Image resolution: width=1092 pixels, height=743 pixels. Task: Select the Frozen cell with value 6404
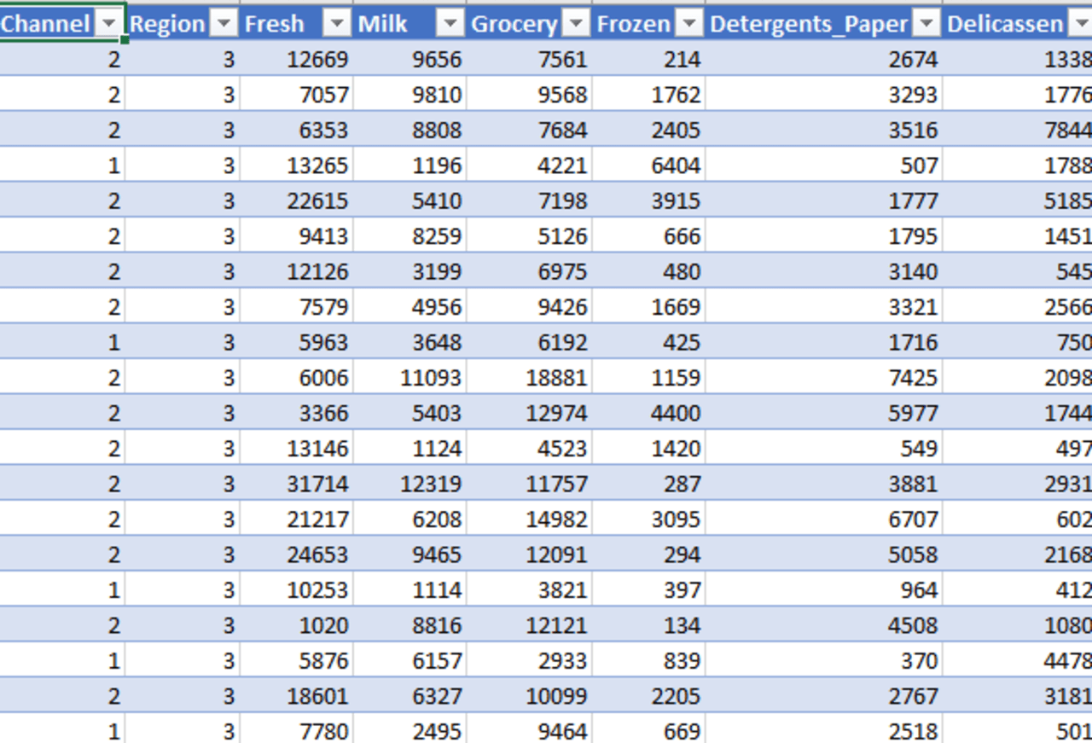pos(648,165)
